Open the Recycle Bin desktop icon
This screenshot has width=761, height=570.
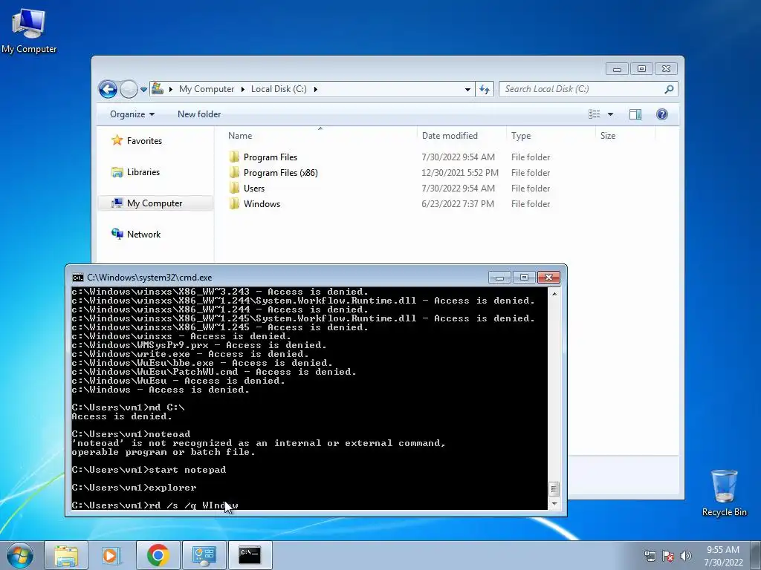pyautogui.click(x=724, y=493)
